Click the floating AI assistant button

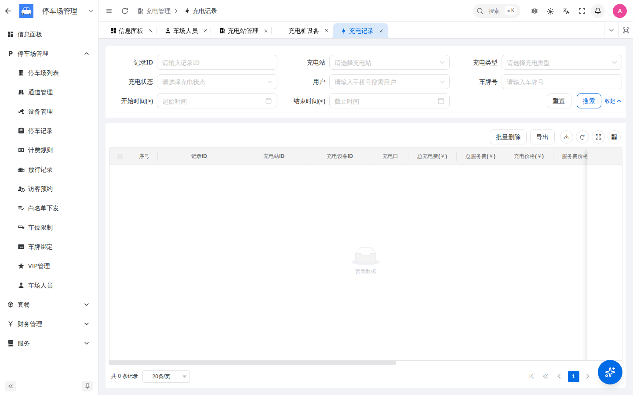610,372
